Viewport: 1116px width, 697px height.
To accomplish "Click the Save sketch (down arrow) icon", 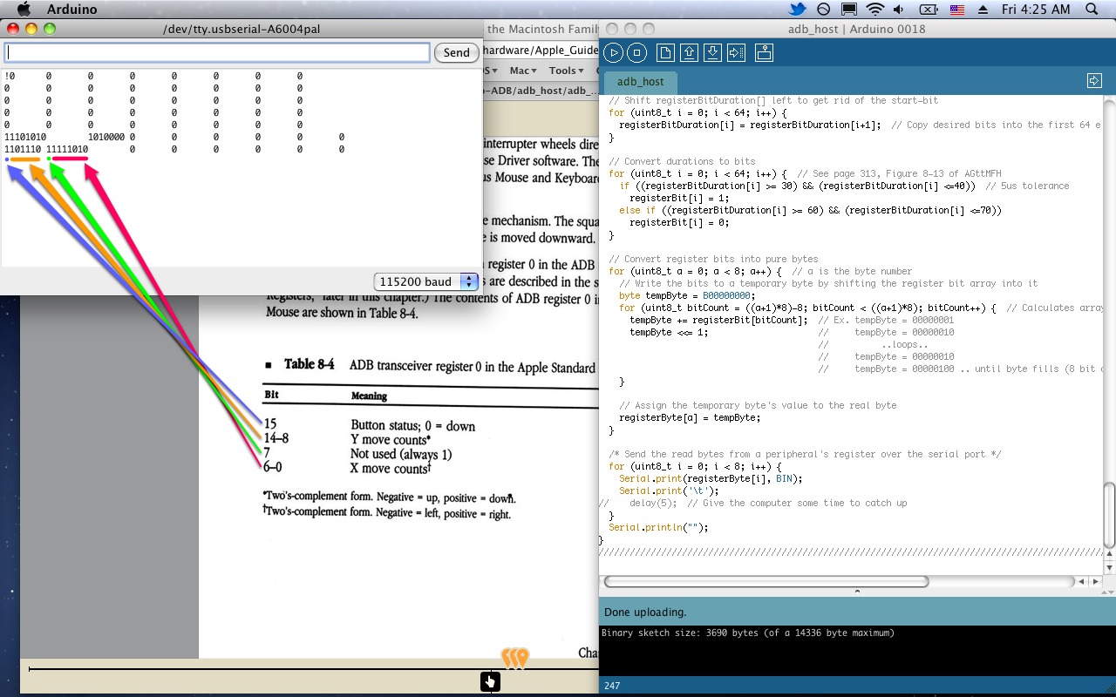I will (x=712, y=52).
